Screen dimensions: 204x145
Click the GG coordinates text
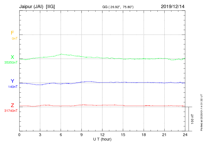click(118, 7)
